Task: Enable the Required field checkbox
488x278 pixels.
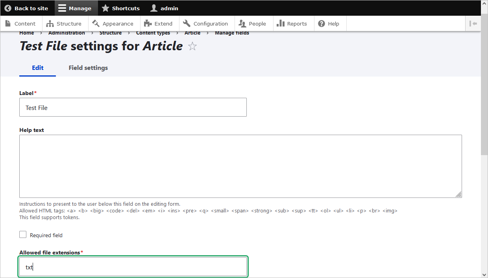Action: (22, 234)
